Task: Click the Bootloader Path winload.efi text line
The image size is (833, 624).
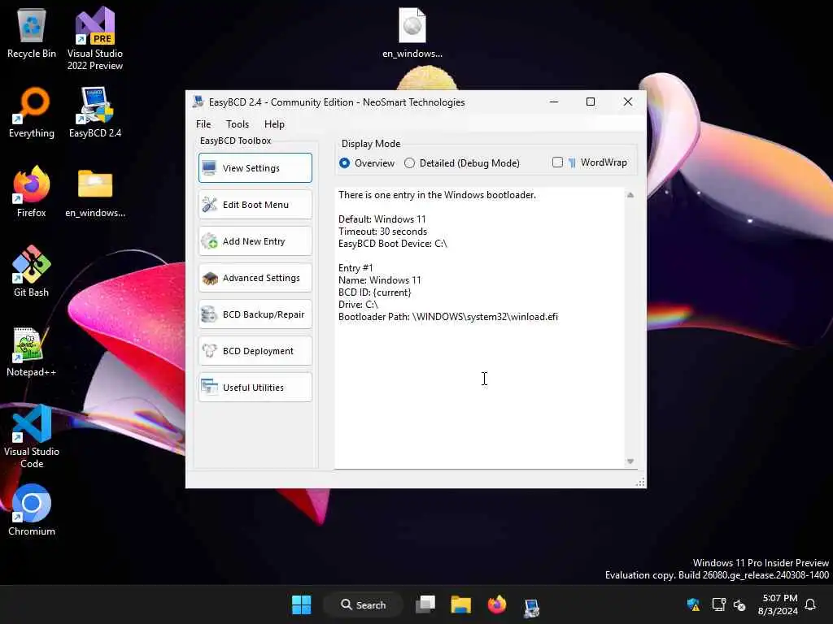Action: pyautogui.click(x=448, y=317)
